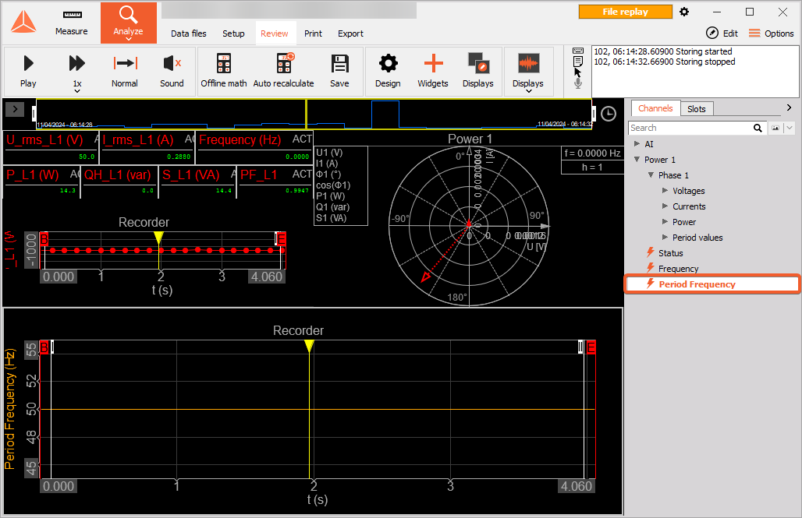
Task: Click the settings gear next to File replay
Action: 684,12
